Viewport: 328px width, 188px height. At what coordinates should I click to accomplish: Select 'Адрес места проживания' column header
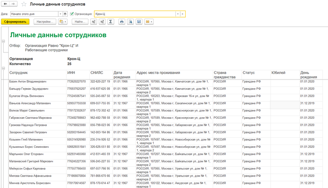[158, 72]
